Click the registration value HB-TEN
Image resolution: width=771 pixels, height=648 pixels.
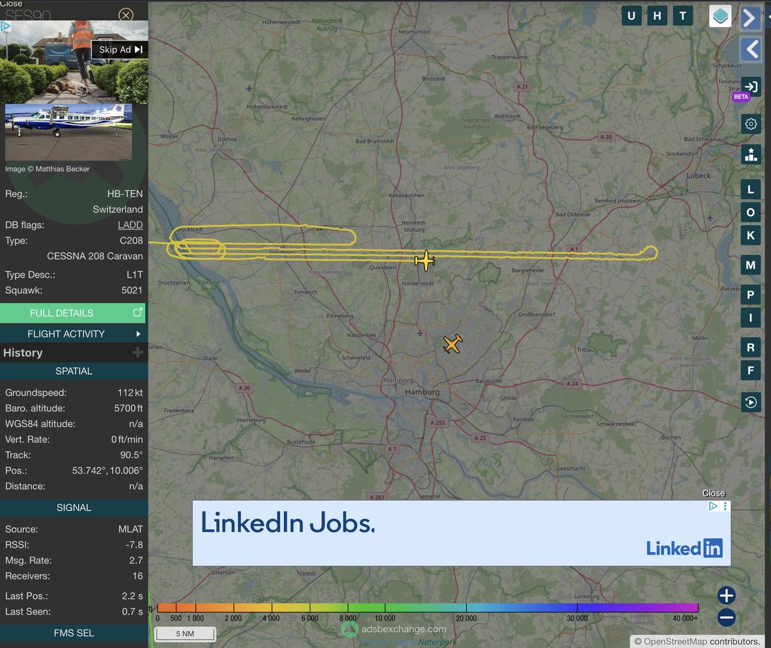[125, 194]
